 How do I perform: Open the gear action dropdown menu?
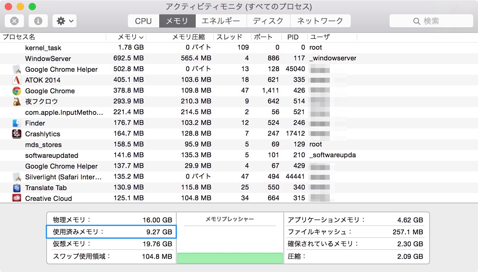pyautogui.click(x=65, y=21)
